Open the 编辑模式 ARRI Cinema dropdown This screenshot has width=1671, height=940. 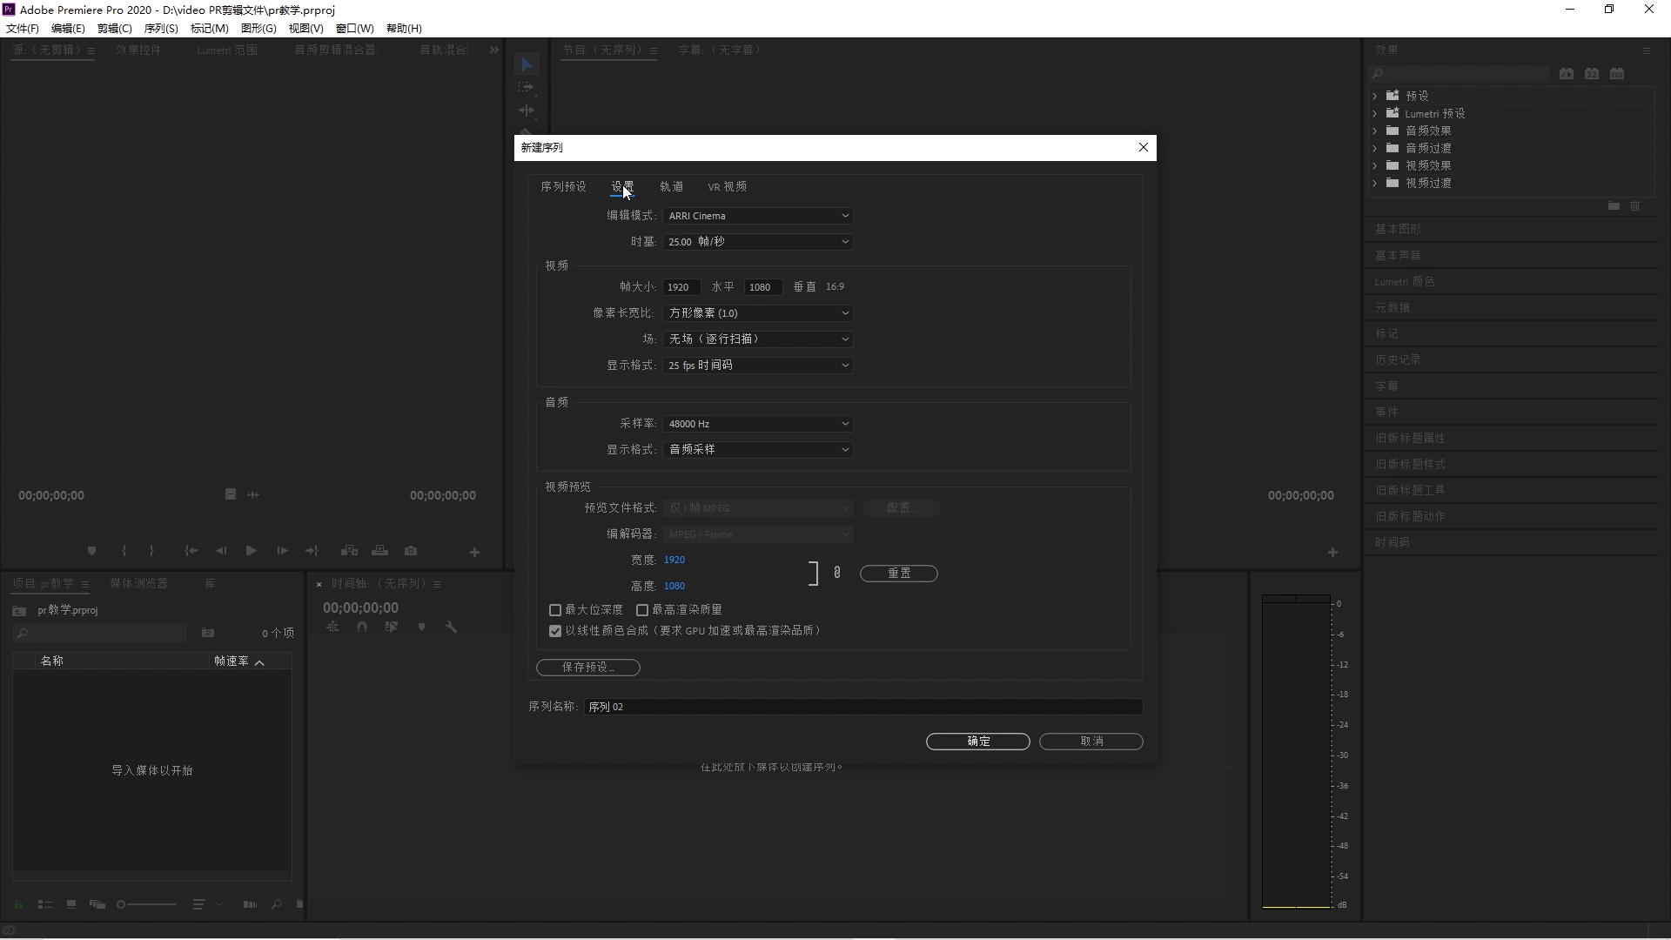[757, 216]
